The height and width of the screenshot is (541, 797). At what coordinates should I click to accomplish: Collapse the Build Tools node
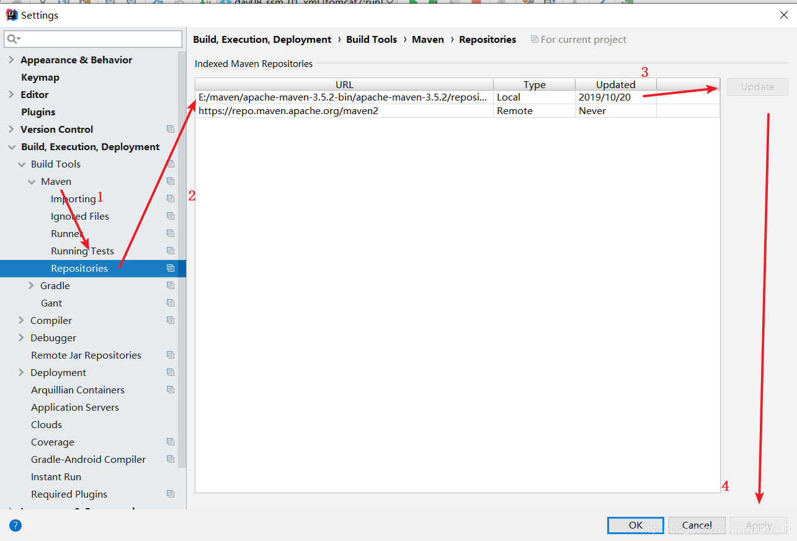tap(22, 164)
